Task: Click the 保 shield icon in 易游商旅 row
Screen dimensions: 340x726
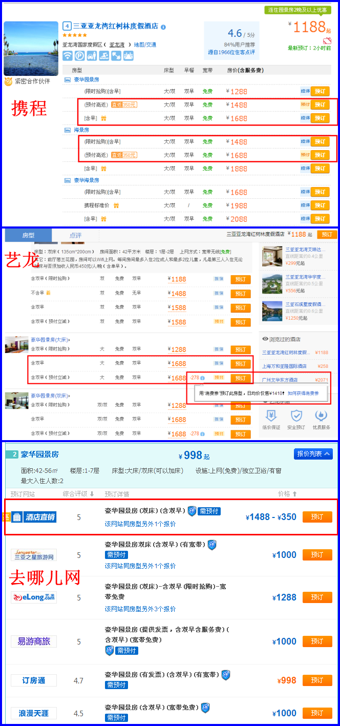Action: 109,650
